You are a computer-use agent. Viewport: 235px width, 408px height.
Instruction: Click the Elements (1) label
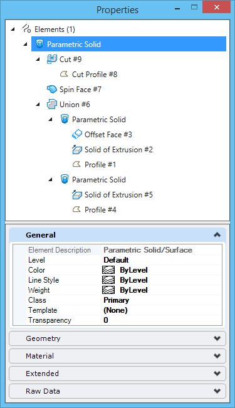click(55, 29)
